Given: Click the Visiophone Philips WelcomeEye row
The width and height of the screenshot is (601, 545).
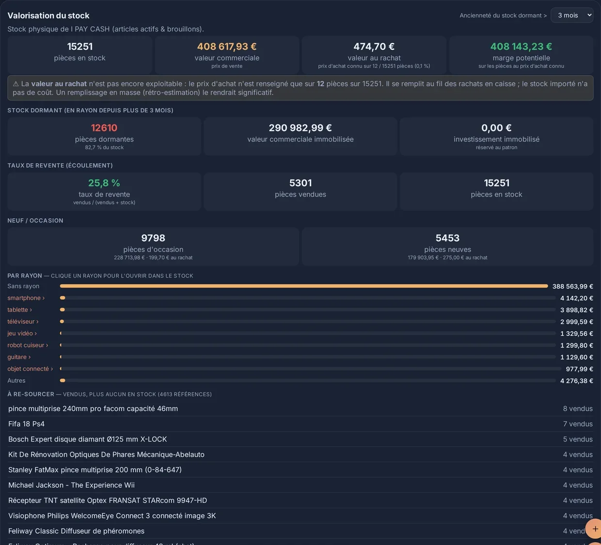Looking at the screenshot, I should pyautogui.click(x=300, y=516).
